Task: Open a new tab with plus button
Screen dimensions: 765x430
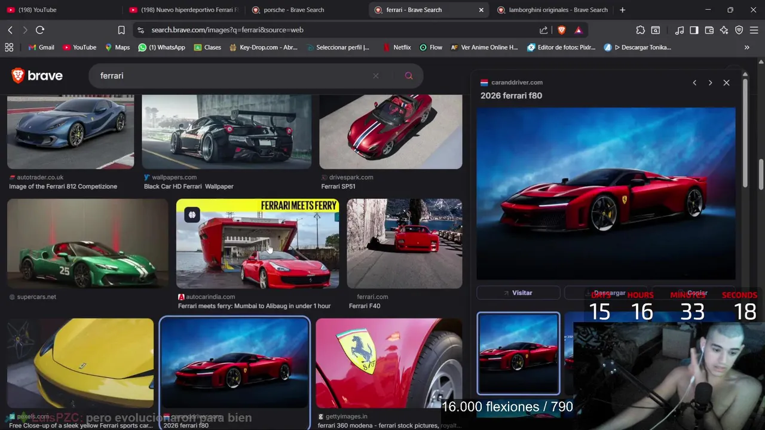Action: pos(622,10)
